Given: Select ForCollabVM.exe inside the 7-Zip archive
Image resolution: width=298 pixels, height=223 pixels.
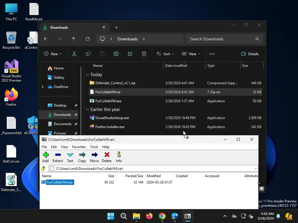Looking at the screenshot, I should pyautogui.click(x=57, y=182).
